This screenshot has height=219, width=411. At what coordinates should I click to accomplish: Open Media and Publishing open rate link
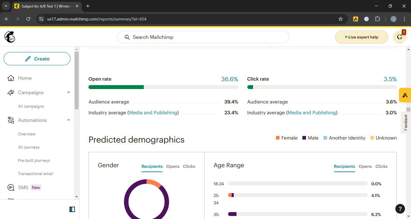(x=153, y=113)
